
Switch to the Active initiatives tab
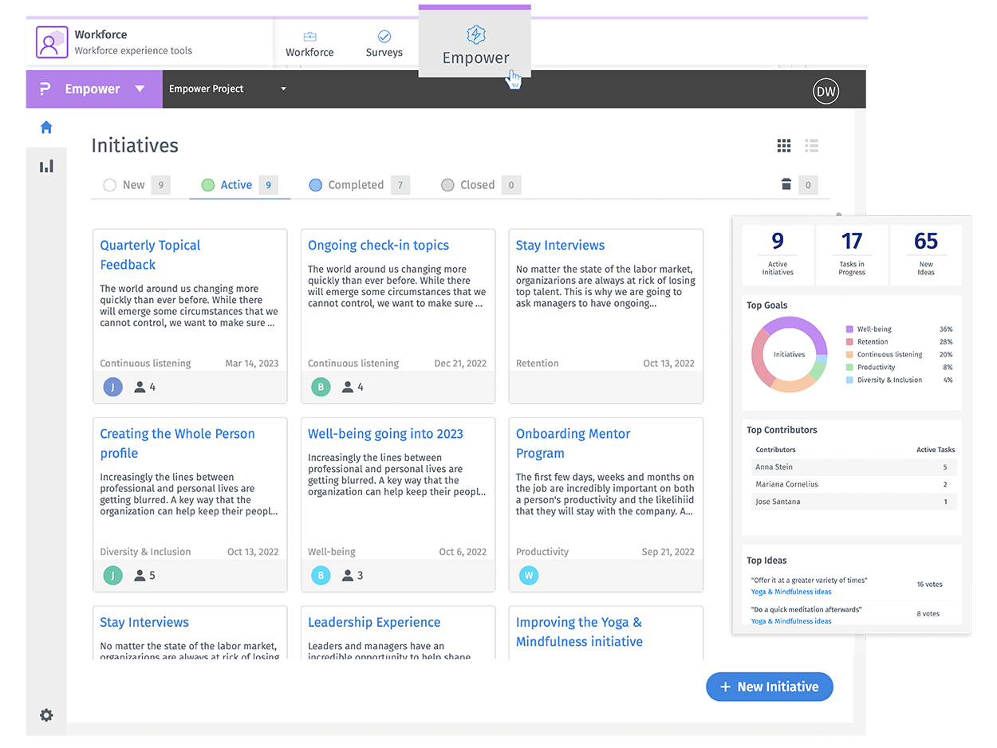coord(236,184)
